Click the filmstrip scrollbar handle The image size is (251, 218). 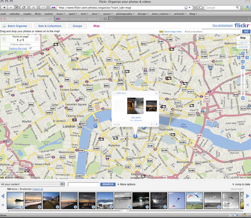[125, 211]
